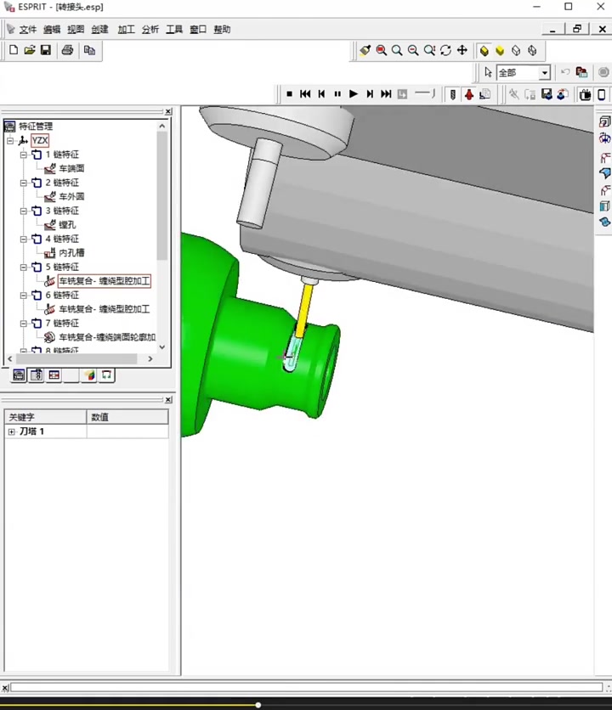
Task: Rewind simulation to start
Action: point(305,94)
